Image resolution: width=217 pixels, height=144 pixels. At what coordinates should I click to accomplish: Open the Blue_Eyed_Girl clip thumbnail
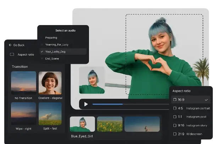point(82,124)
